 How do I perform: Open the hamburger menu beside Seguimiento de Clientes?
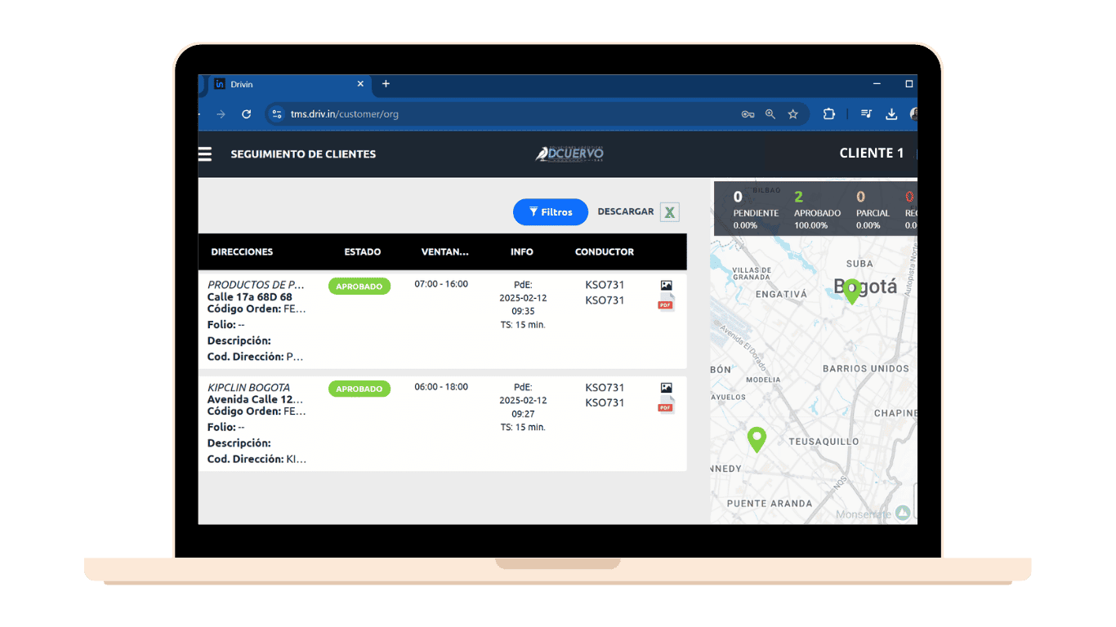click(x=205, y=154)
